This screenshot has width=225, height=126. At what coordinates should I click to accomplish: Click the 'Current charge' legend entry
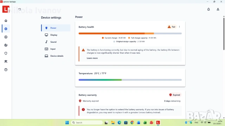(114, 38)
